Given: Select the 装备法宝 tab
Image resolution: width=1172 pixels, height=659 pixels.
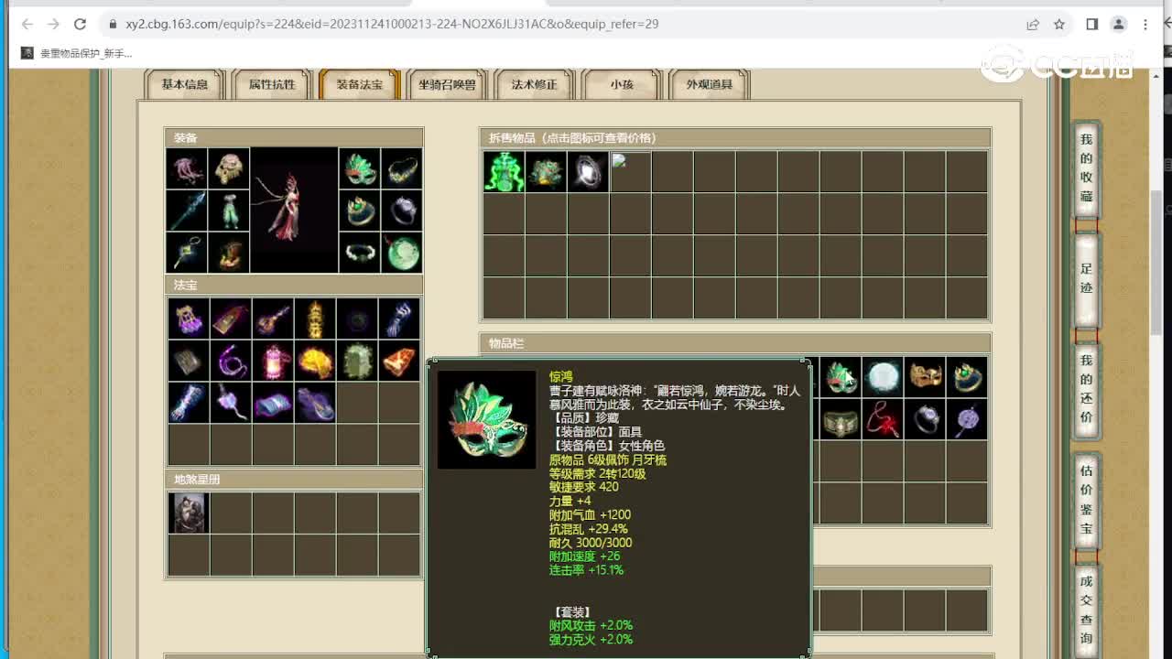Looking at the screenshot, I should (360, 84).
